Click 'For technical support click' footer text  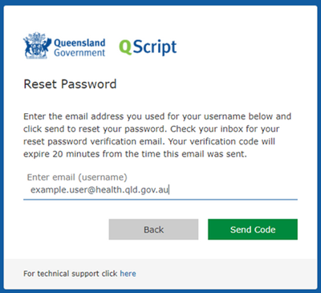(x=71, y=274)
